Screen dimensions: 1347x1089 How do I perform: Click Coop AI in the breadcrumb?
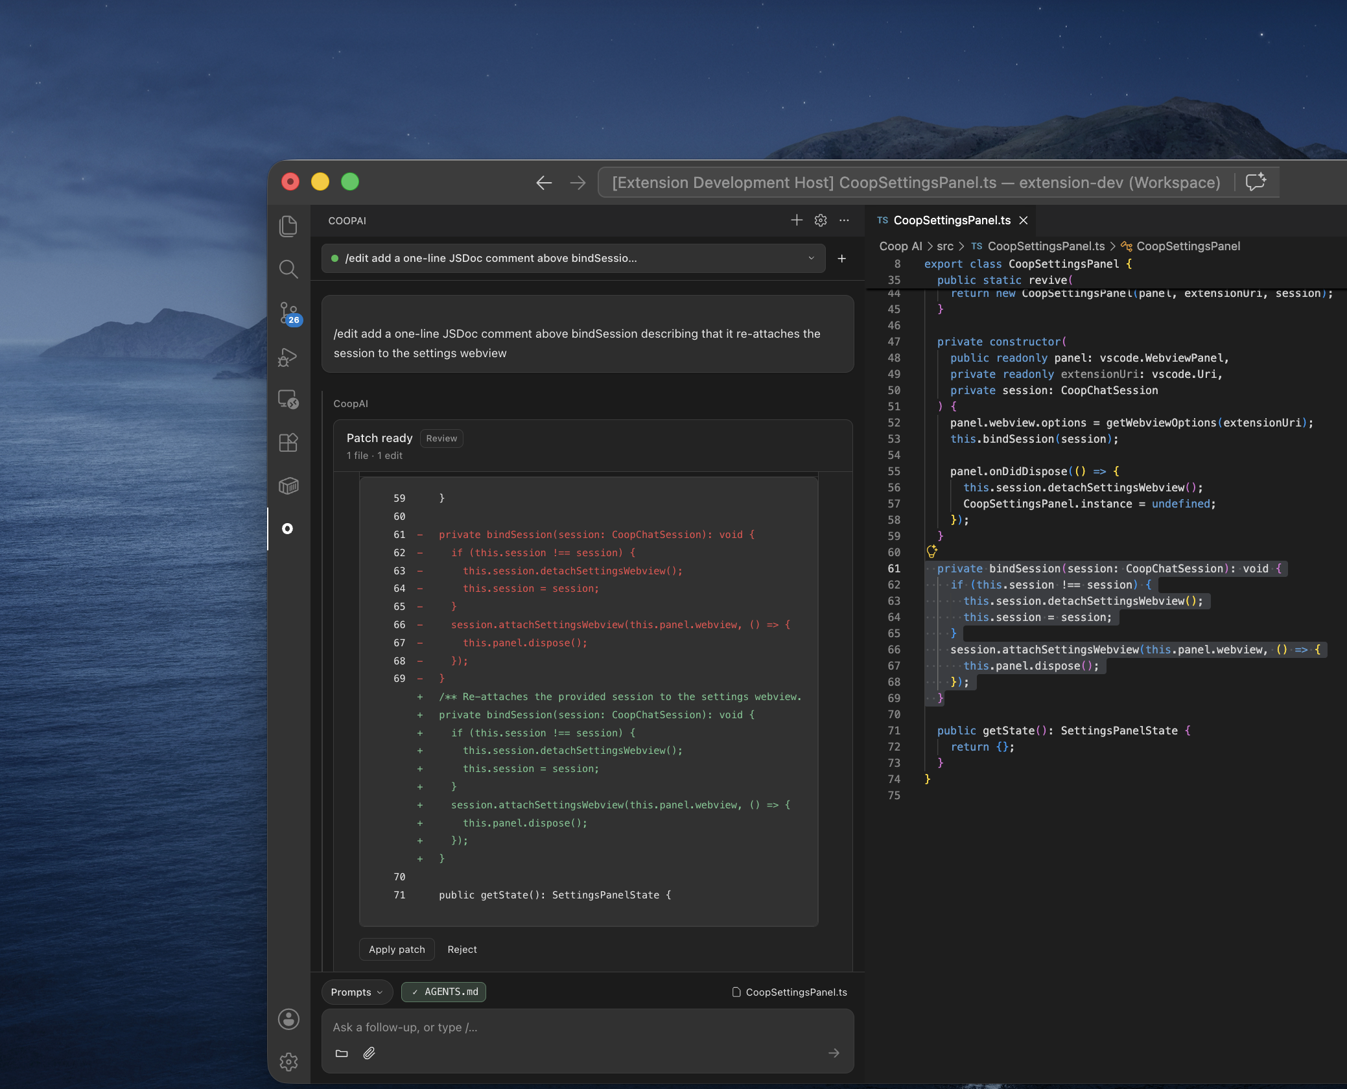(900, 246)
